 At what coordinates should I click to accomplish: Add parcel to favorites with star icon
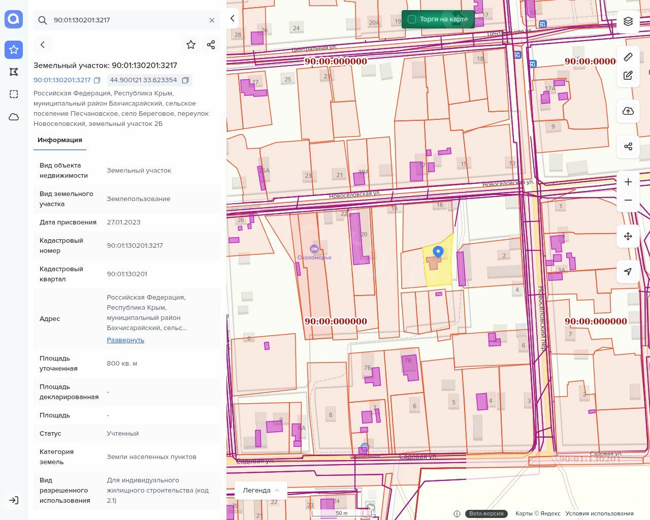pyautogui.click(x=191, y=45)
